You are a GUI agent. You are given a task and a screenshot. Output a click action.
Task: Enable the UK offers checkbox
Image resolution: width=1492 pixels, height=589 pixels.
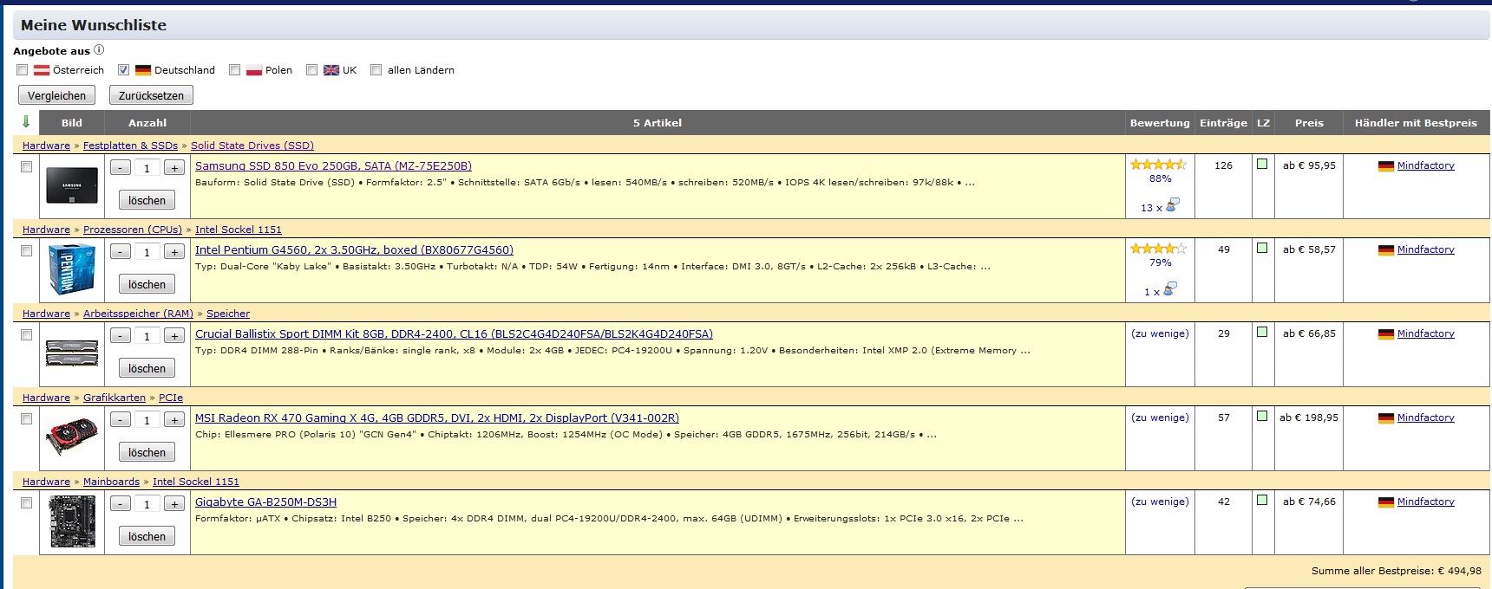coord(311,70)
